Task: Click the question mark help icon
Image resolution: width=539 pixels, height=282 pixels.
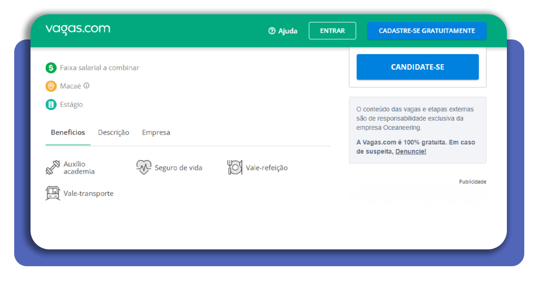Action: click(x=272, y=31)
